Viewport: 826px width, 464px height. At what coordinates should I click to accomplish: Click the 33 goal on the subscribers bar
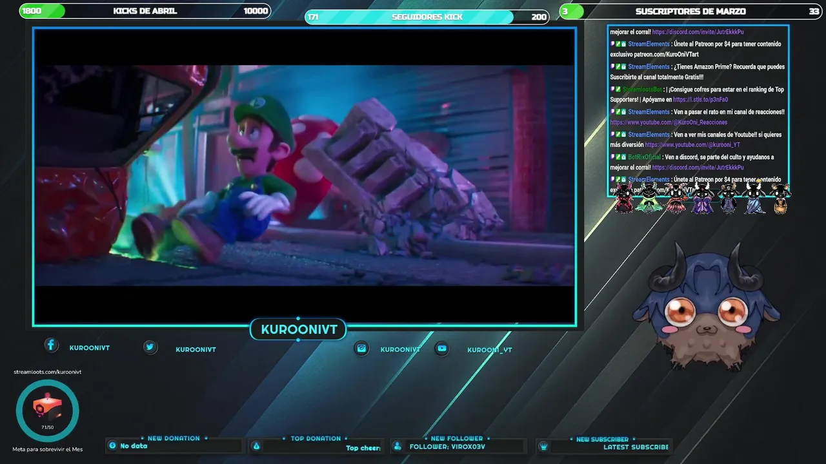pyautogui.click(x=814, y=12)
